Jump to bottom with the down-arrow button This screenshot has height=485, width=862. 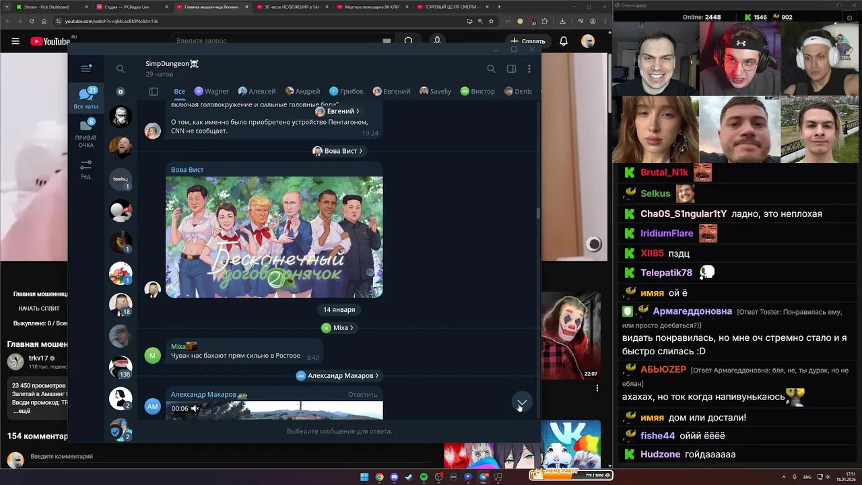tap(522, 403)
